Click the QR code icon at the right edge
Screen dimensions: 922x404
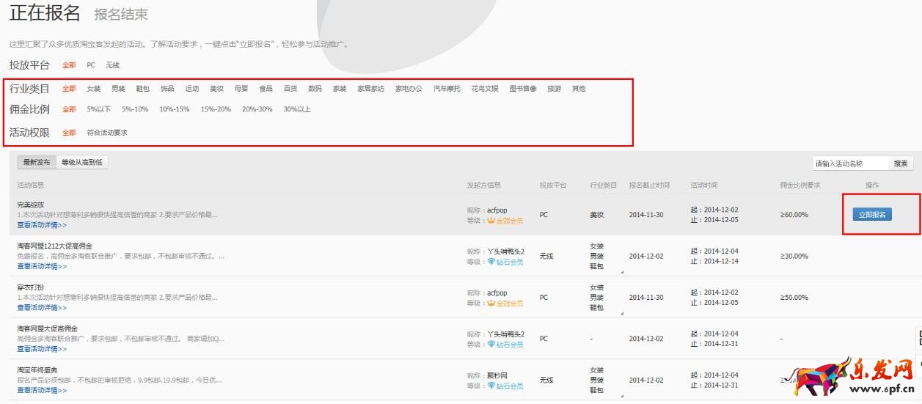tap(918, 338)
